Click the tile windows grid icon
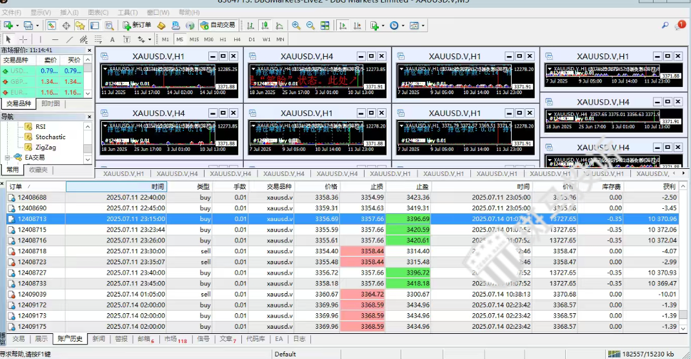This screenshot has height=359, width=691. point(325,25)
